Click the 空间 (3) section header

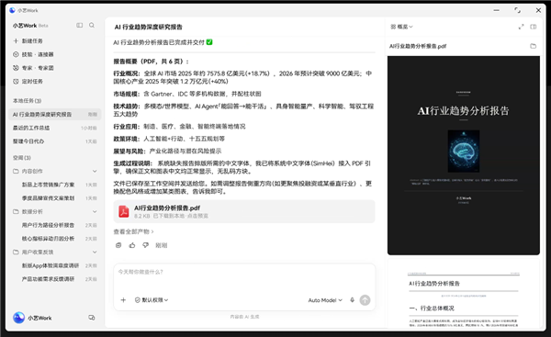tap(22, 158)
